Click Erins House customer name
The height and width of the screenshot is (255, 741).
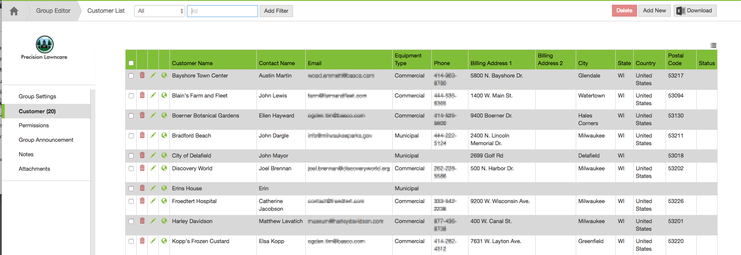coord(187,188)
